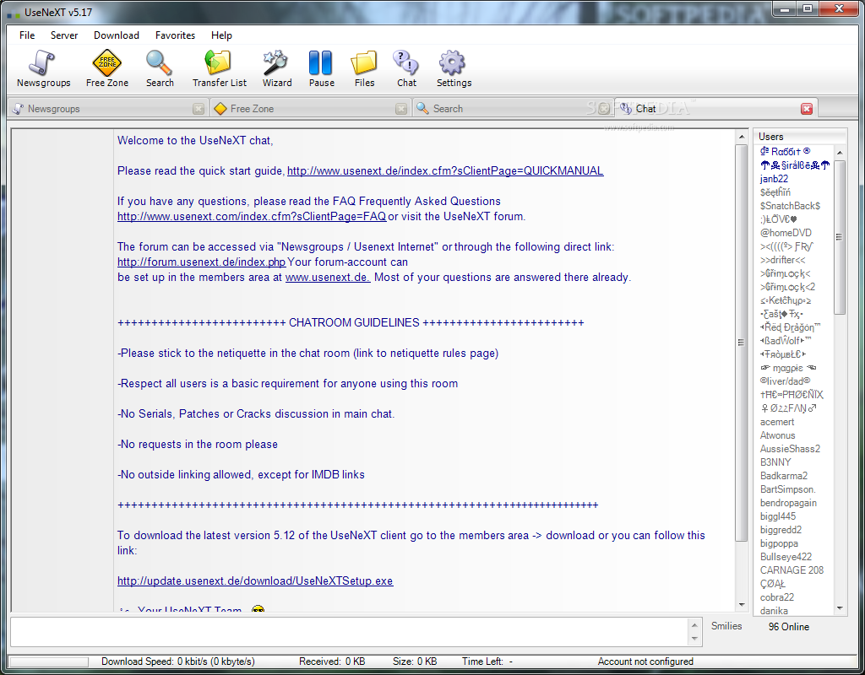Screen dimensions: 865x675
Task: Close the Search tab
Action: [x=604, y=109]
